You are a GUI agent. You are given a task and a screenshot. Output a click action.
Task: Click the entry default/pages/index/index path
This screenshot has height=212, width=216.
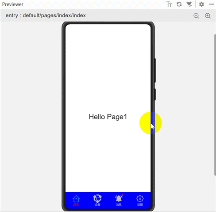click(x=46, y=15)
